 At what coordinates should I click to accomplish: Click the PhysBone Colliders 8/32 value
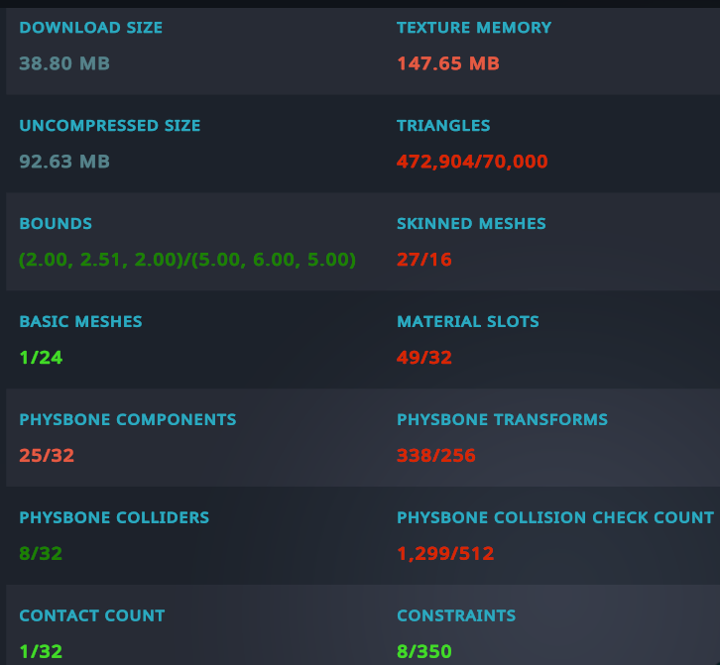click(x=41, y=553)
